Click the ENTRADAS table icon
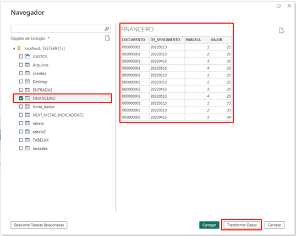This screenshot has width=296, height=236. click(28, 90)
